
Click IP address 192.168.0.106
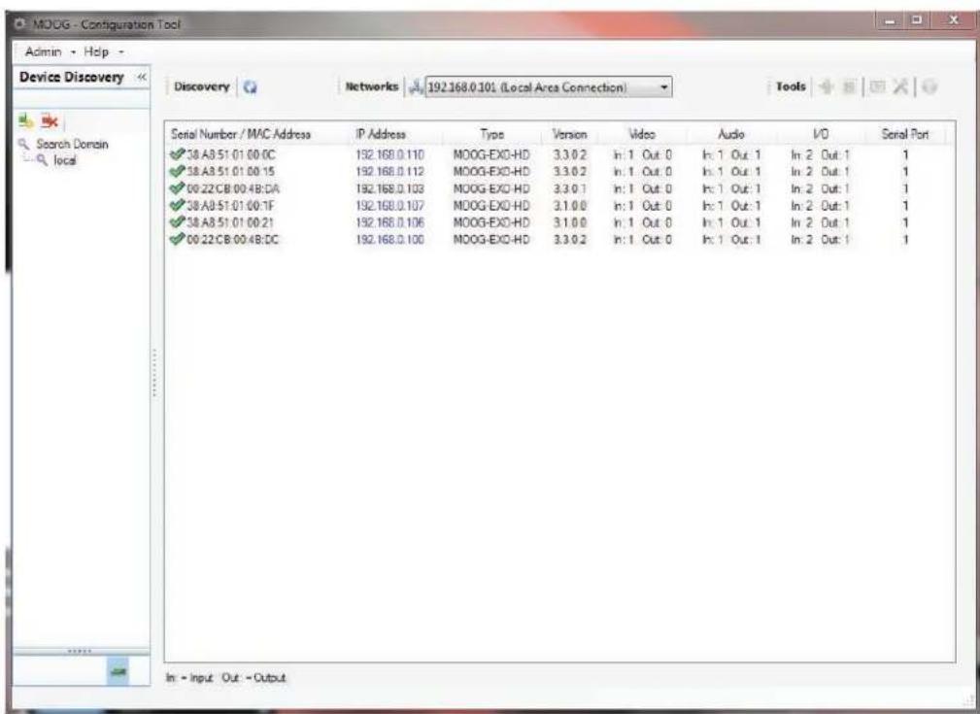(x=390, y=221)
